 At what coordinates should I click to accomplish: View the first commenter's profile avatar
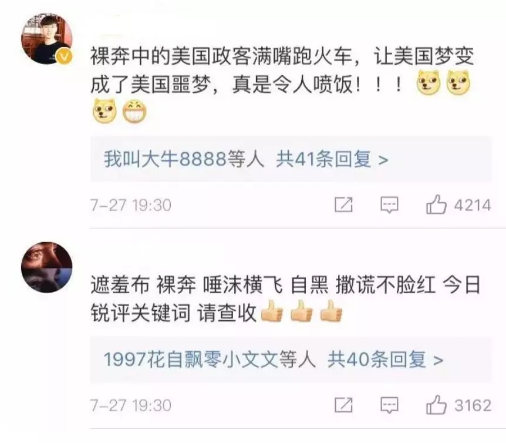pyautogui.click(x=47, y=39)
